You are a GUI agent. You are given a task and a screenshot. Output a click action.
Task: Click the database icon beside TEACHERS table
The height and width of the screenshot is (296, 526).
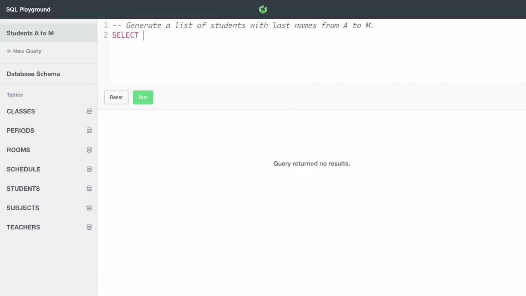(89, 227)
